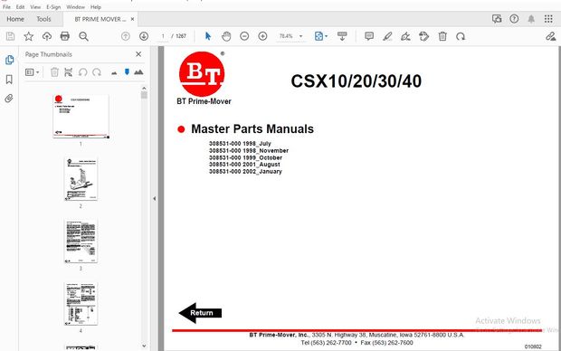Choose the Selection arrow tool
The height and width of the screenshot is (351, 561).
coord(208,36)
